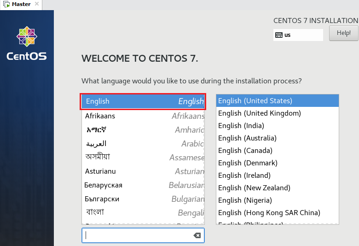
Task: Choose English (Australia) locale
Action: [x=277, y=138]
